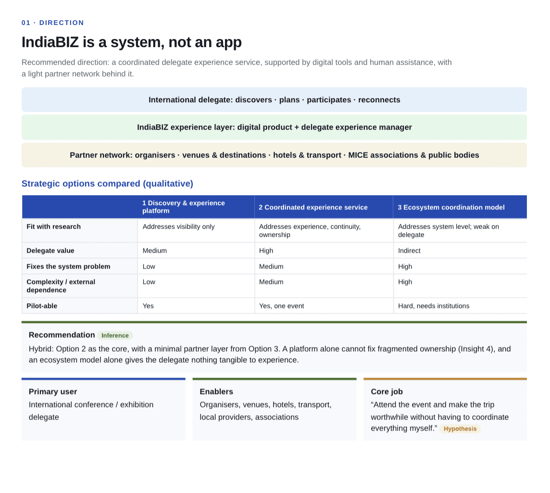
Task: Click 'Low' in Fixes the system problem row
Action: click(x=149, y=267)
